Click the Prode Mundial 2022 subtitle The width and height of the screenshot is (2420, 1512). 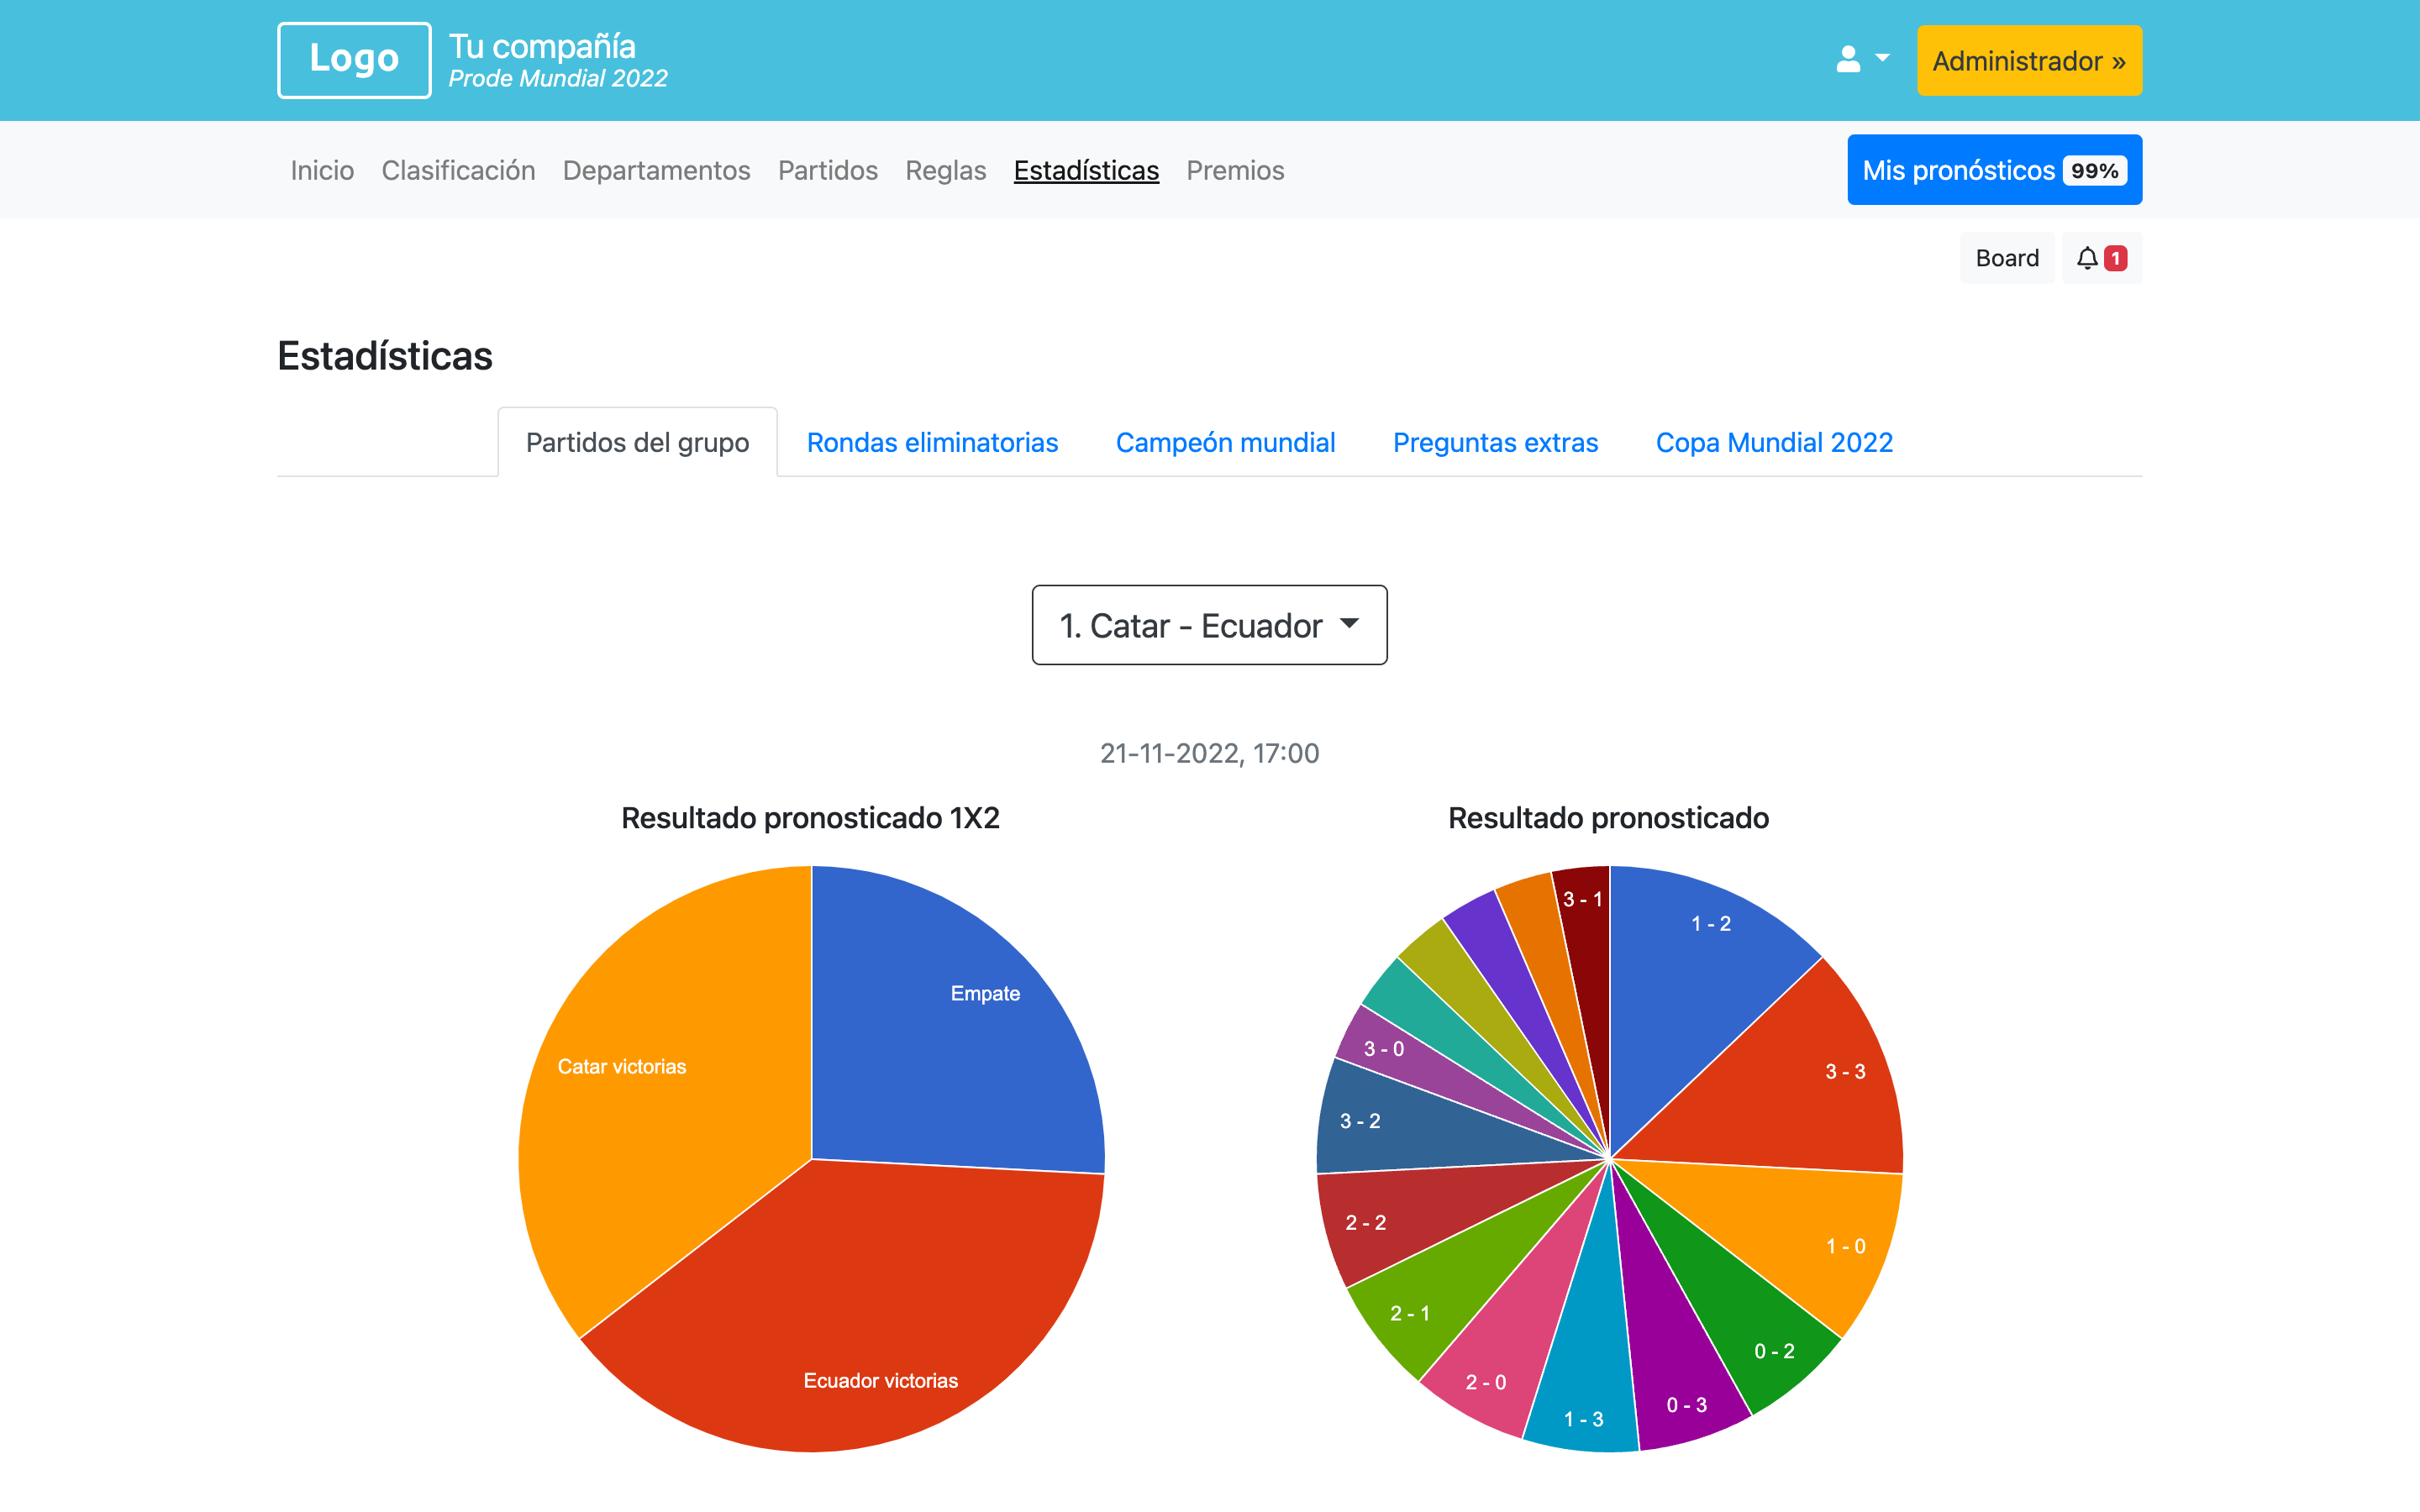tap(558, 79)
